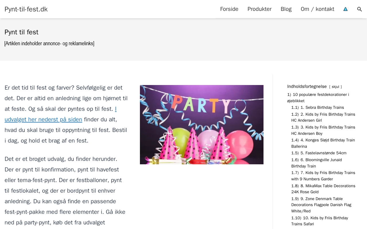Click the Pynt-til-fest.dk site logo
Screen dimensions: 367x229
click(26, 9)
